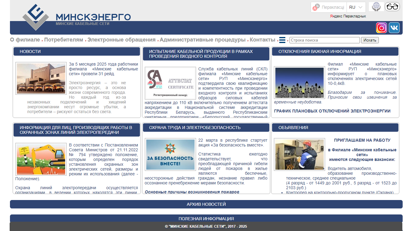
Task: Click the Основные причины возникновения пожаров text
Action: pos(192,192)
